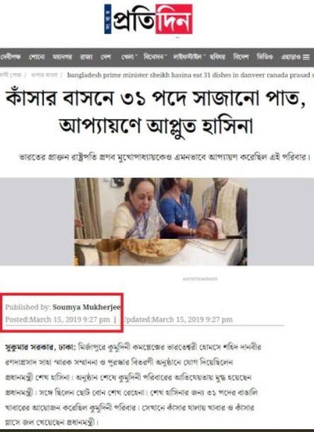This screenshot has height=432, width=314.
Task: Open the ছবিঘর photo gallery section
Action: pyautogui.click(x=218, y=57)
